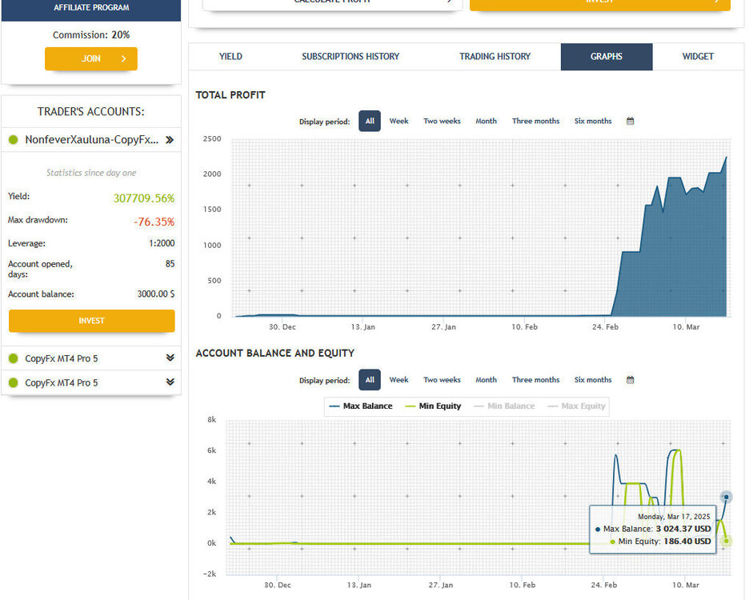Viewport: 749px width, 600px height.
Task: Click Max Balance 3 024.37 USD tooltip value
Action: point(683,529)
